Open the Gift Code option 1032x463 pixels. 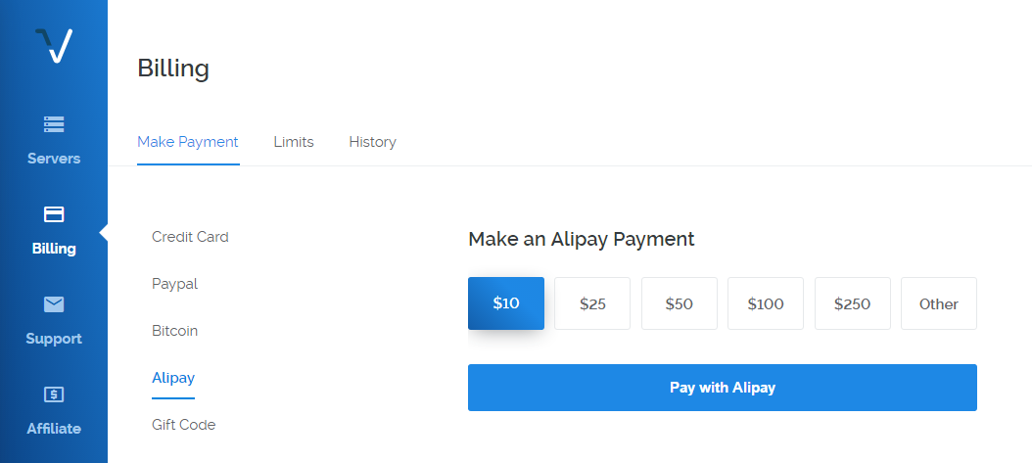184,425
